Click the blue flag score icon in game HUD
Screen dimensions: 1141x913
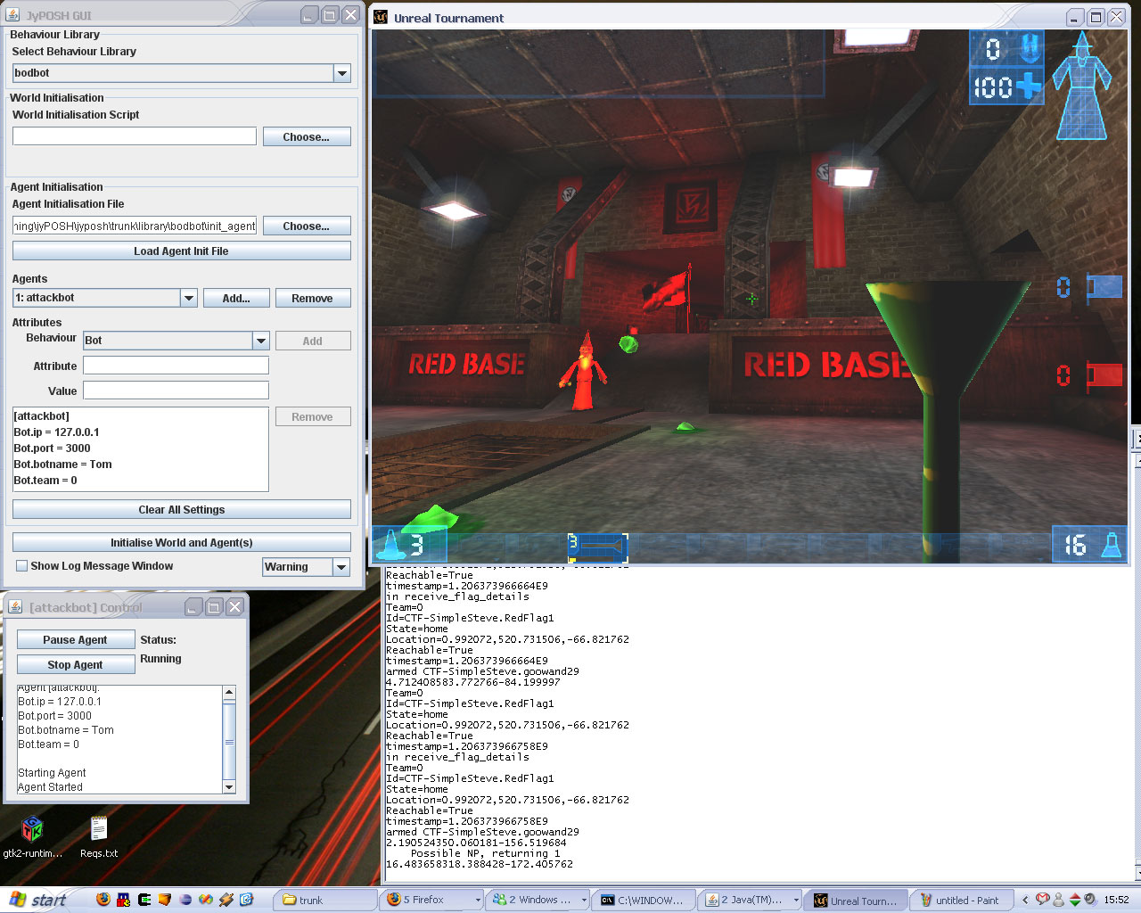(1104, 286)
